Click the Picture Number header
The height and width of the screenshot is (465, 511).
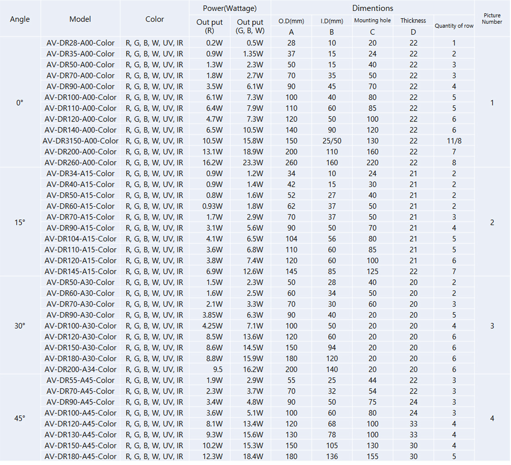coord(492,18)
